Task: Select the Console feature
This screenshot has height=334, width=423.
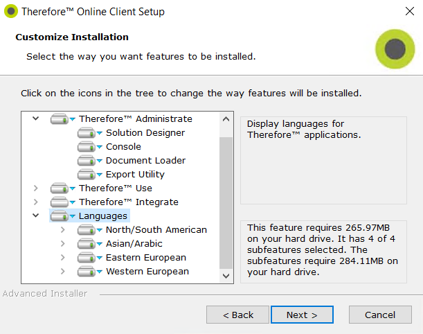Action: tap(123, 147)
